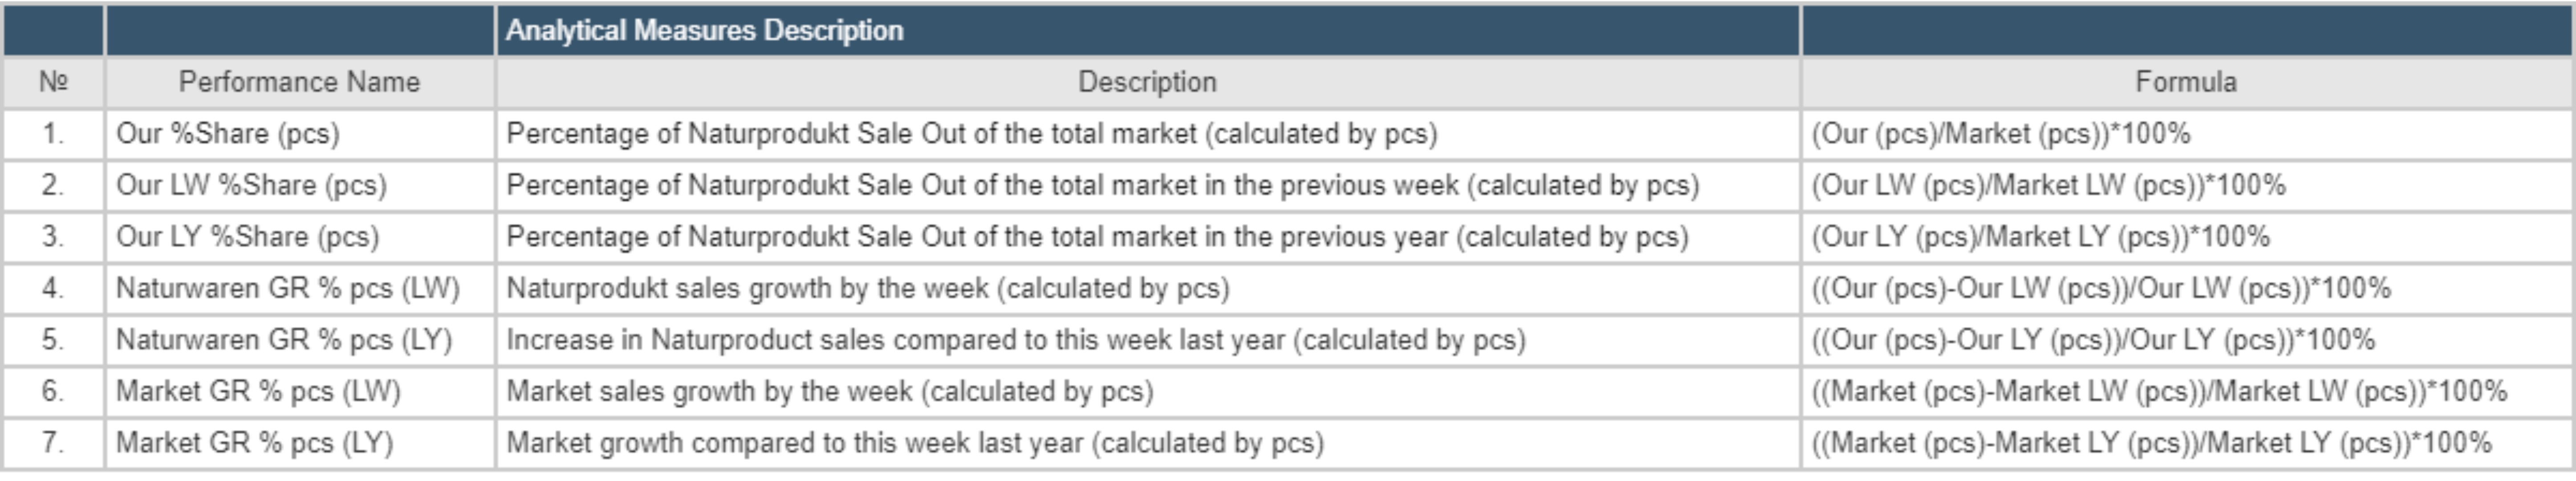Select the "Increase in Naturproduct sales" description cell

1016,340
